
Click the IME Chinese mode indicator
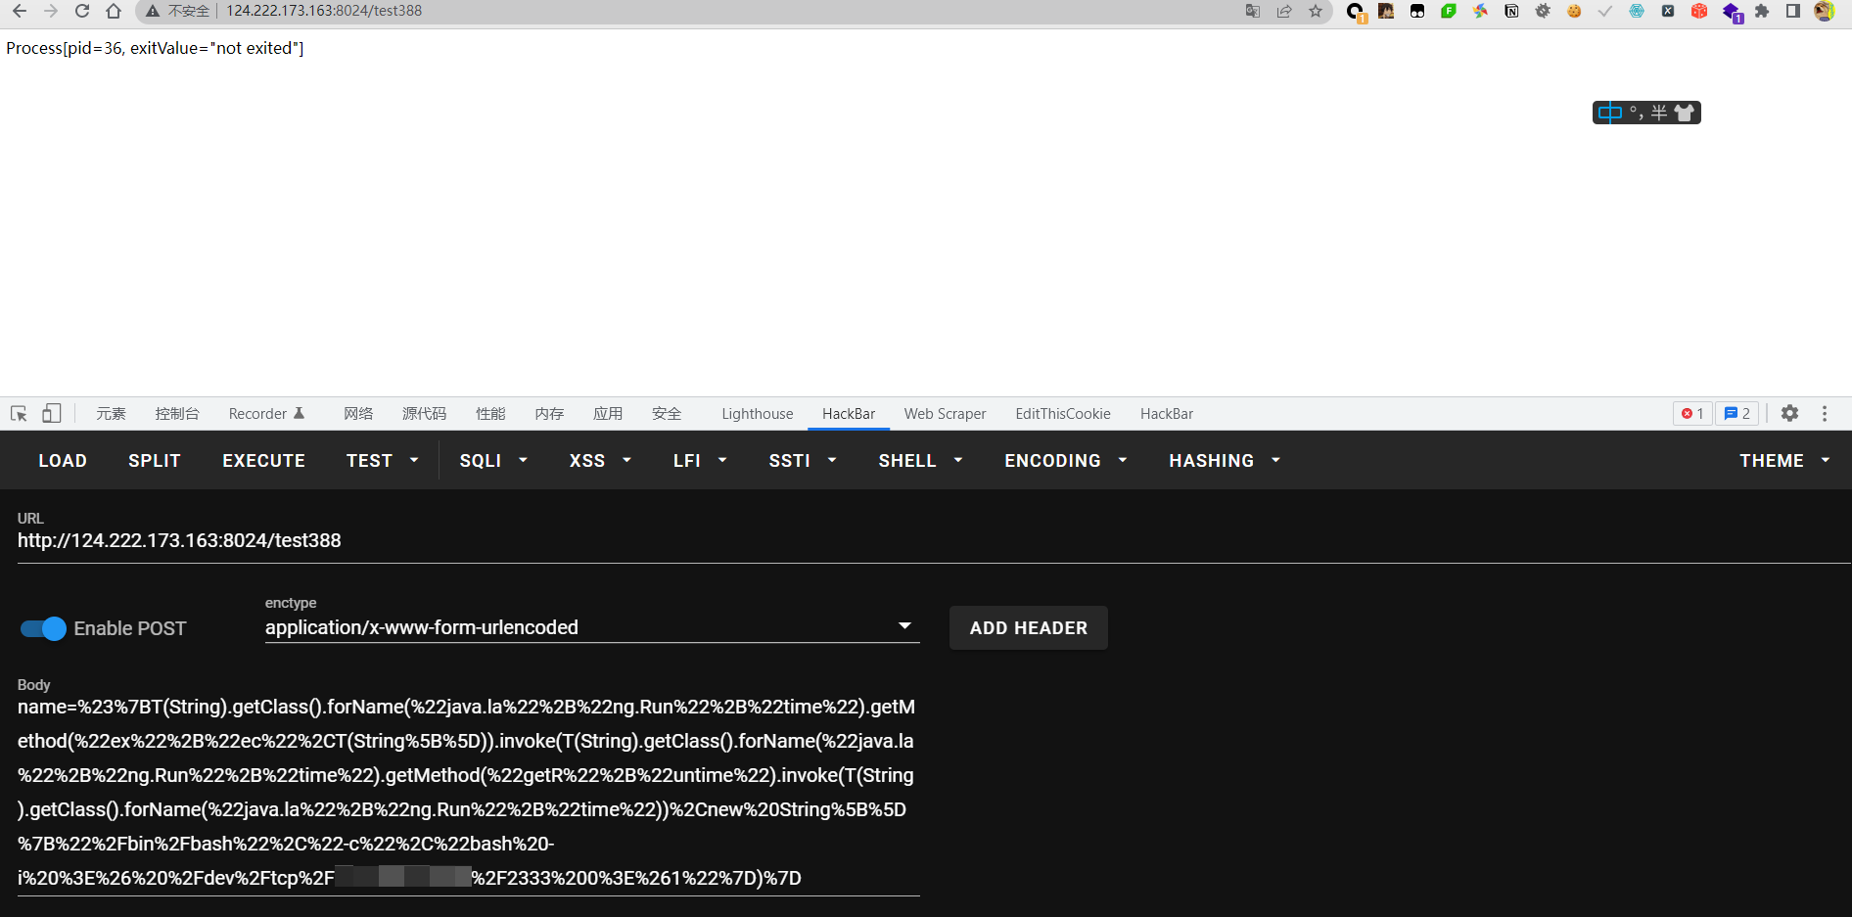coord(1609,113)
